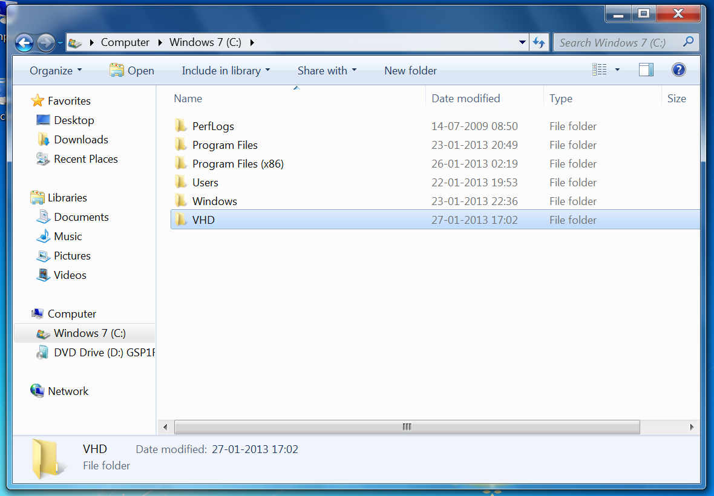
Task: Click the Open toolbar button
Action: 131,71
